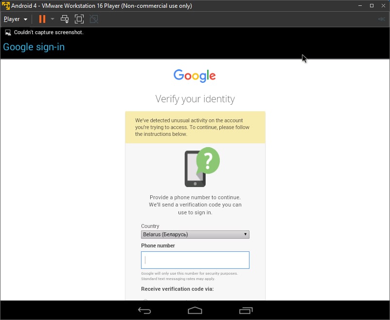Click the "Couldn't capture screenshot." notification
Viewport: 390px width, 320px height.
click(49, 32)
